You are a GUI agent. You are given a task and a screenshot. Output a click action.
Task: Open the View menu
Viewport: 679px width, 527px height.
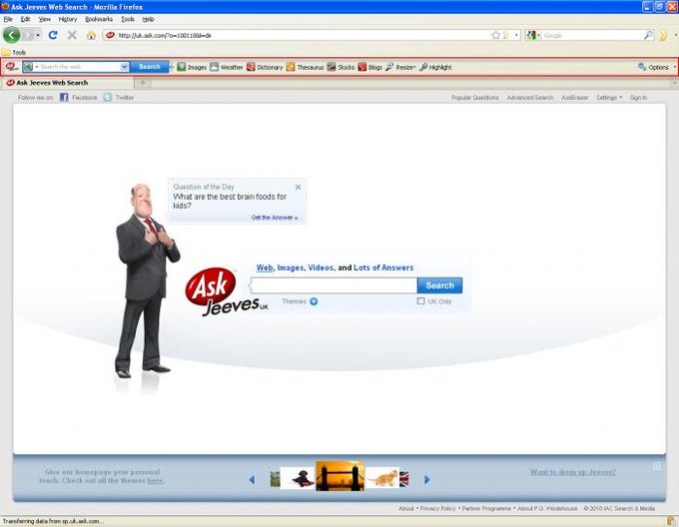(x=45, y=19)
